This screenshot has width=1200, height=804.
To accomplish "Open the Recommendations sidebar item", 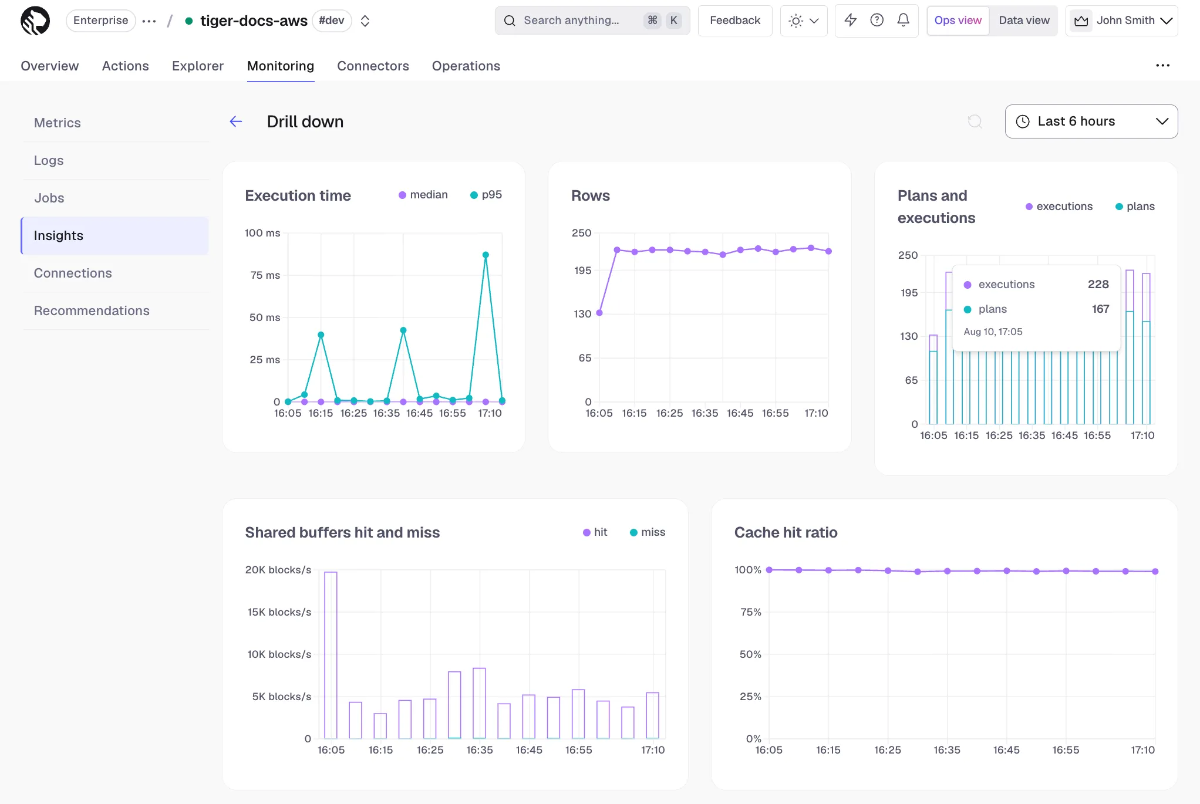I will point(92,310).
